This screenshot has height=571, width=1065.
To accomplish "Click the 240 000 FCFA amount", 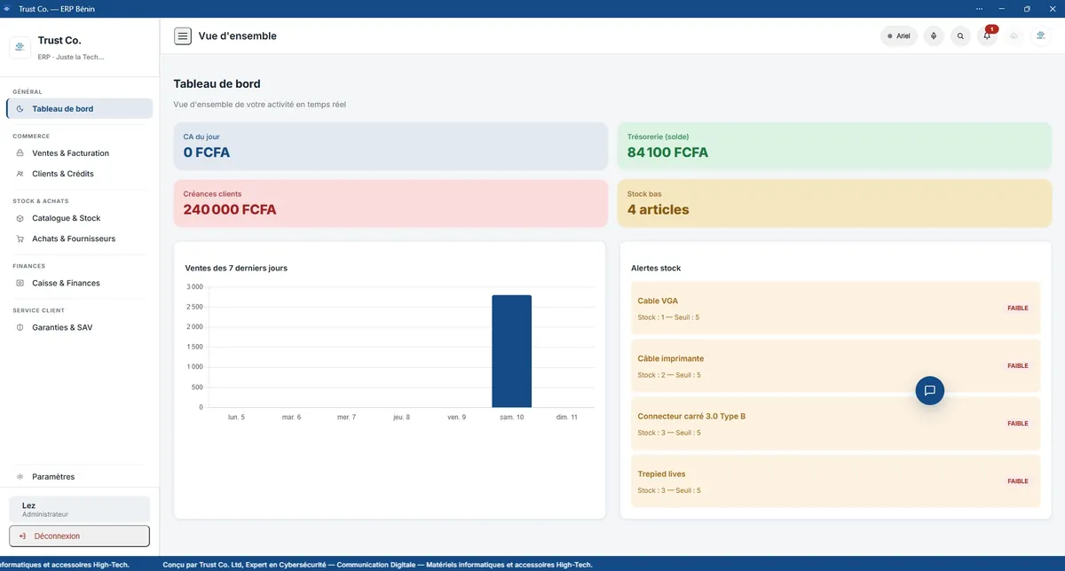I will coord(230,210).
